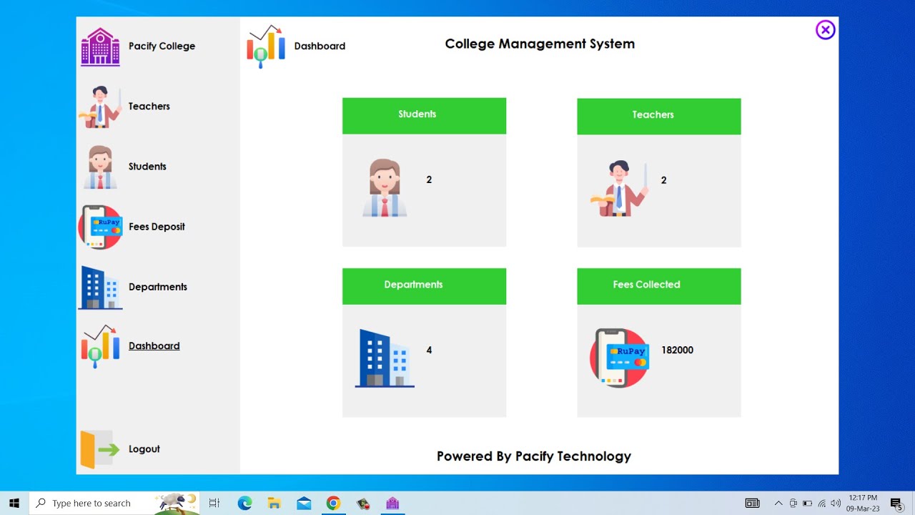Screen dimensions: 915x515
Task: Open the Teachers sidebar menu label
Action: pos(149,106)
